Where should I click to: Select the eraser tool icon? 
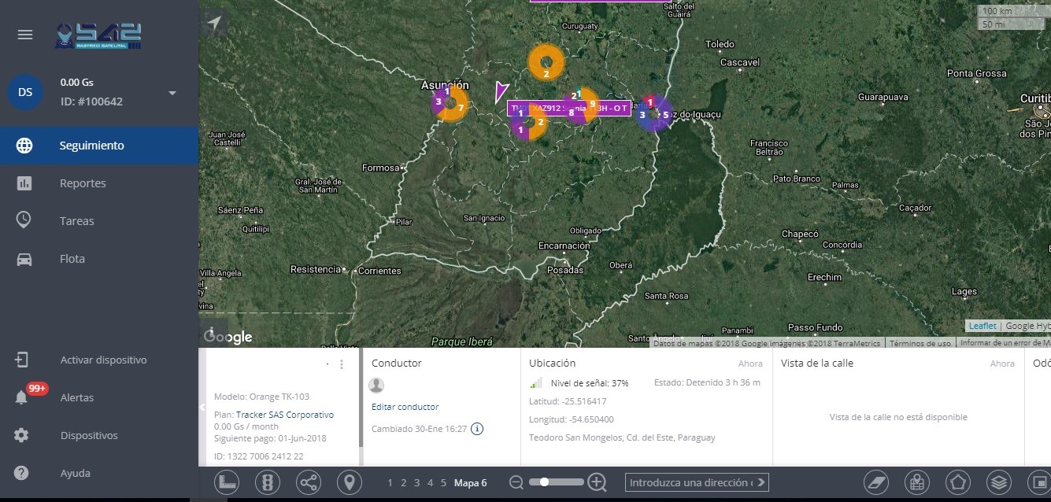[x=875, y=482]
